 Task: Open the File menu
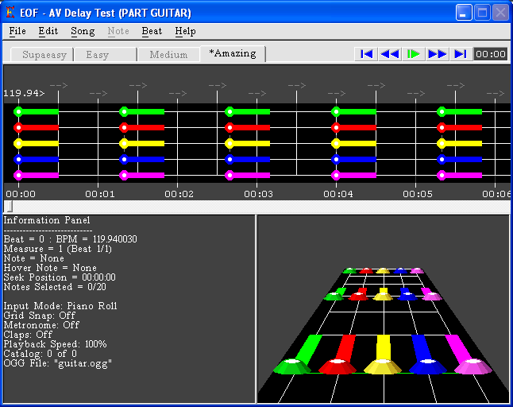17,31
